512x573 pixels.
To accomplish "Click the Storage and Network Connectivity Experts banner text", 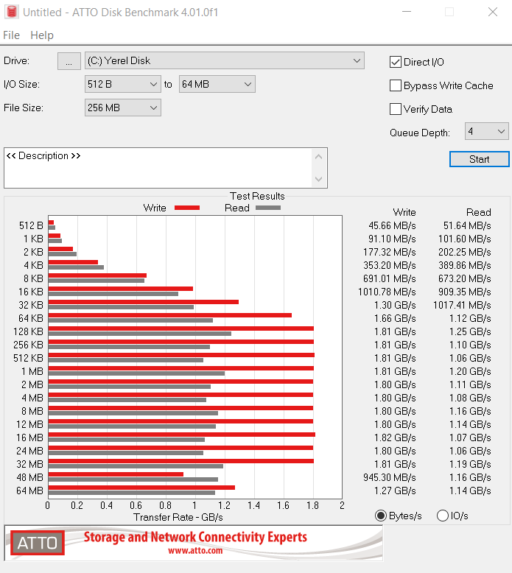I will (195, 537).
